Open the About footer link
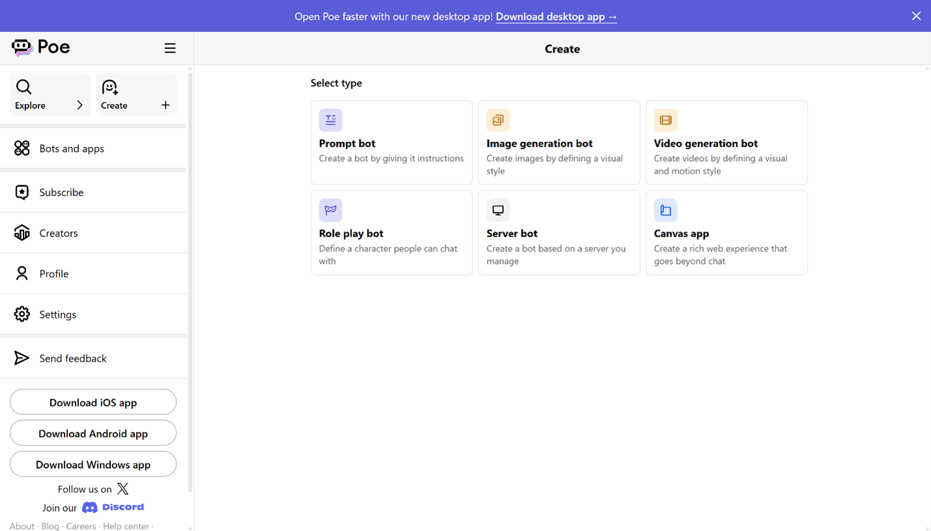 click(21, 526)
